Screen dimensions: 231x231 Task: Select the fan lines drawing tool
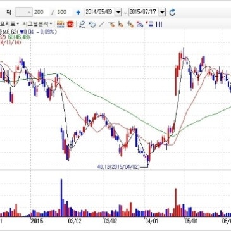(x=140, y=25)
